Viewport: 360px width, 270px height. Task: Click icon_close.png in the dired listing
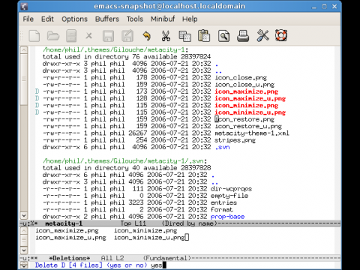[241, 78]
